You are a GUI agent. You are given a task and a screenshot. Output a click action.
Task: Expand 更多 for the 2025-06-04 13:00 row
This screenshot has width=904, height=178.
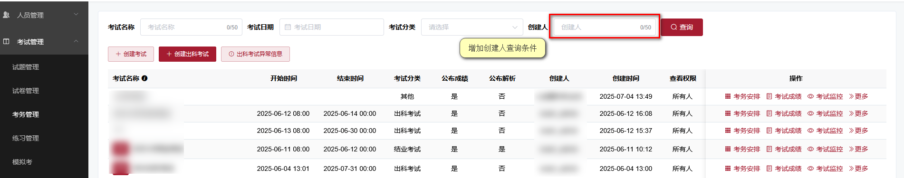858,169
